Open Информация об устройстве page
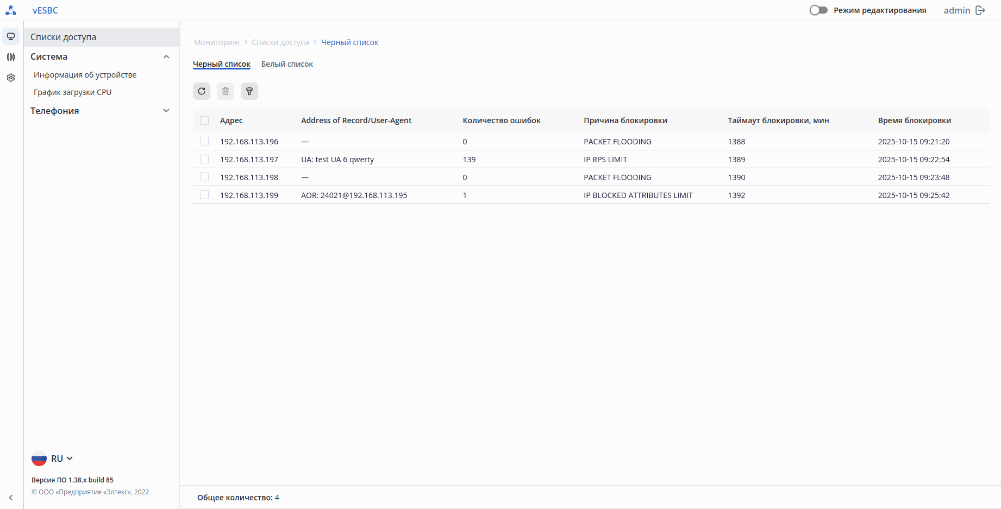 pos(85,75)
